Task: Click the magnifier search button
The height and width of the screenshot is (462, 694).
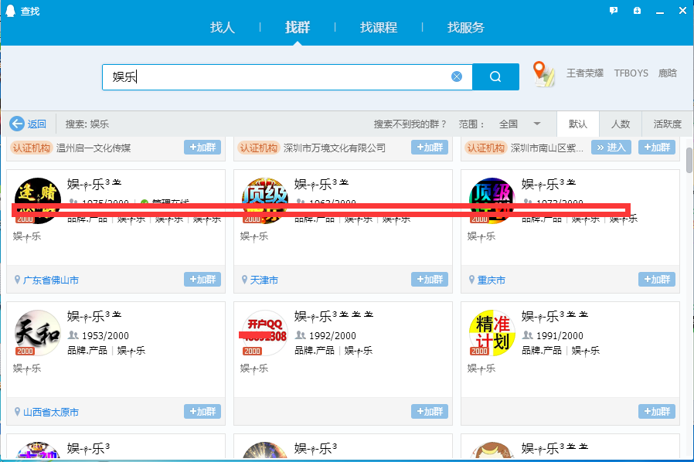Action: [x=495, y=77]
